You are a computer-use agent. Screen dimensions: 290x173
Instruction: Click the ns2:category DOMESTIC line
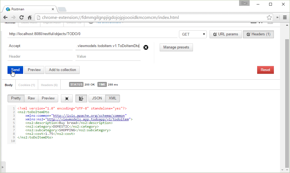click(62, 127)
